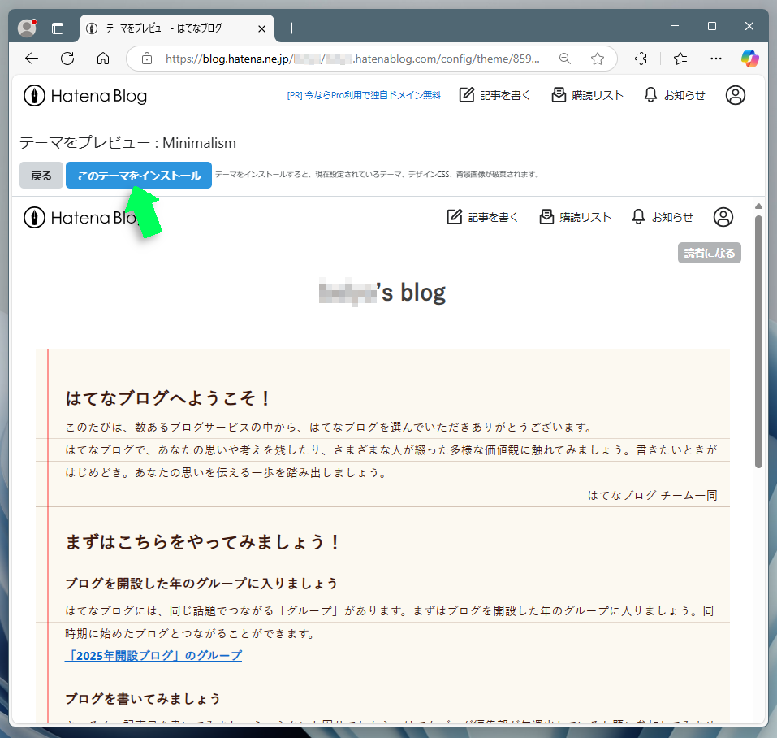Click 記事を書く in top header
777x738 pixels.
494,95
